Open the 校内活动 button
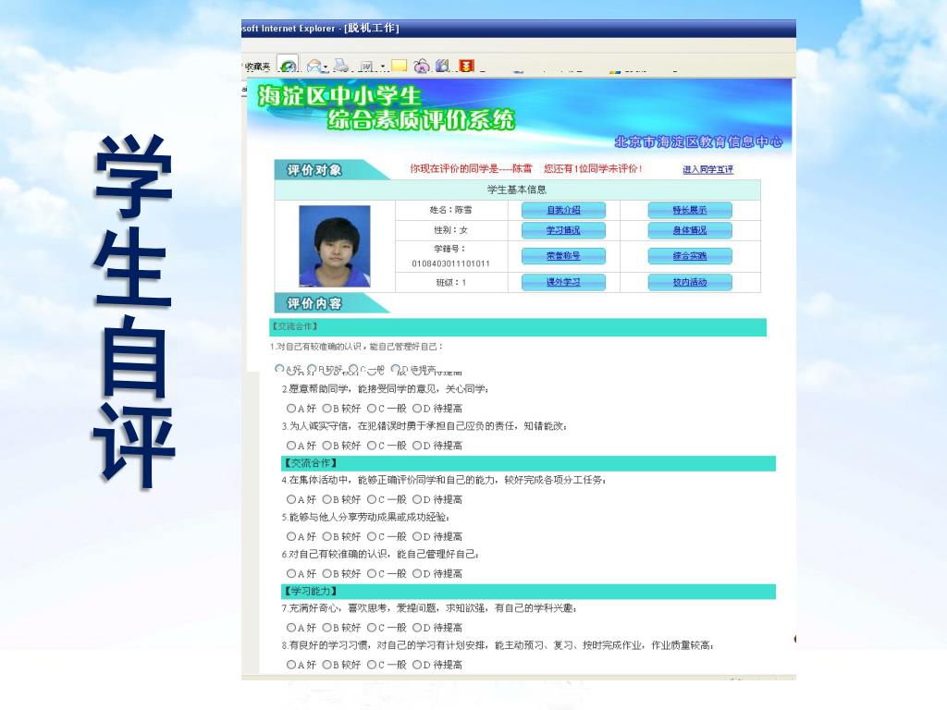 pos(690,282)
